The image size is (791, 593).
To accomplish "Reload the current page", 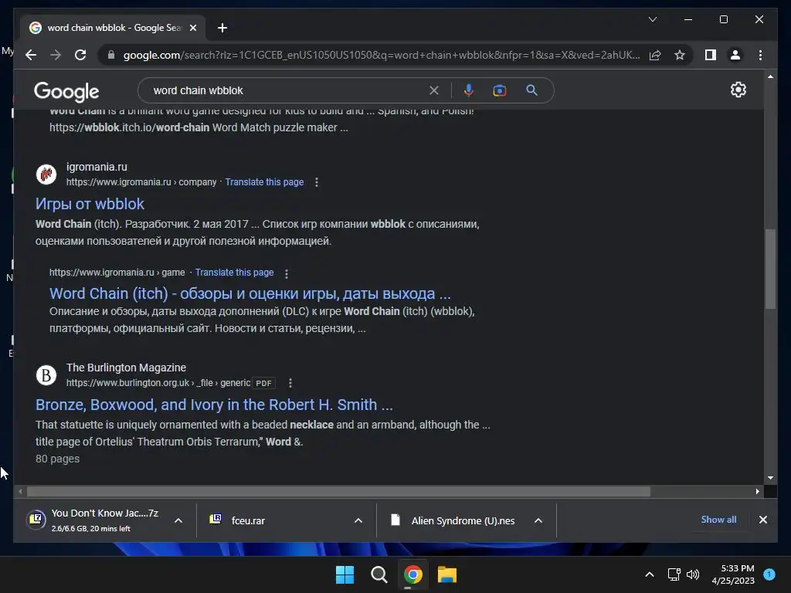I will click(80, 55).
